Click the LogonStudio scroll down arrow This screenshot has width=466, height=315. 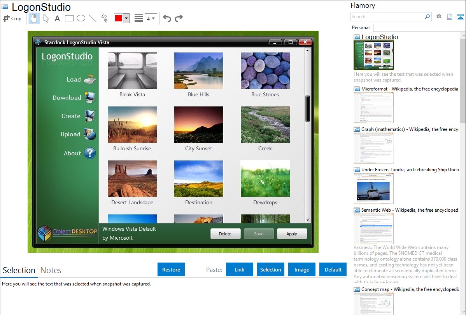point(308,220)
